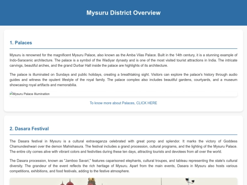
Task: Click the Mysuru District Overview page title
Action: point(123,13)
